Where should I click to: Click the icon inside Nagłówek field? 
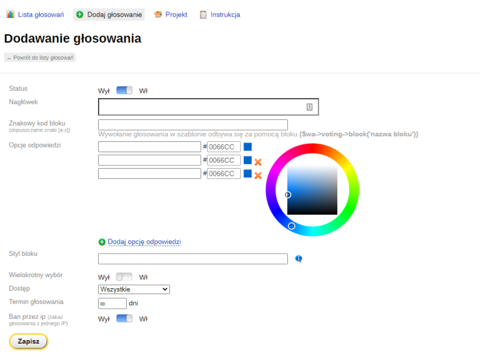click(309, 107)
